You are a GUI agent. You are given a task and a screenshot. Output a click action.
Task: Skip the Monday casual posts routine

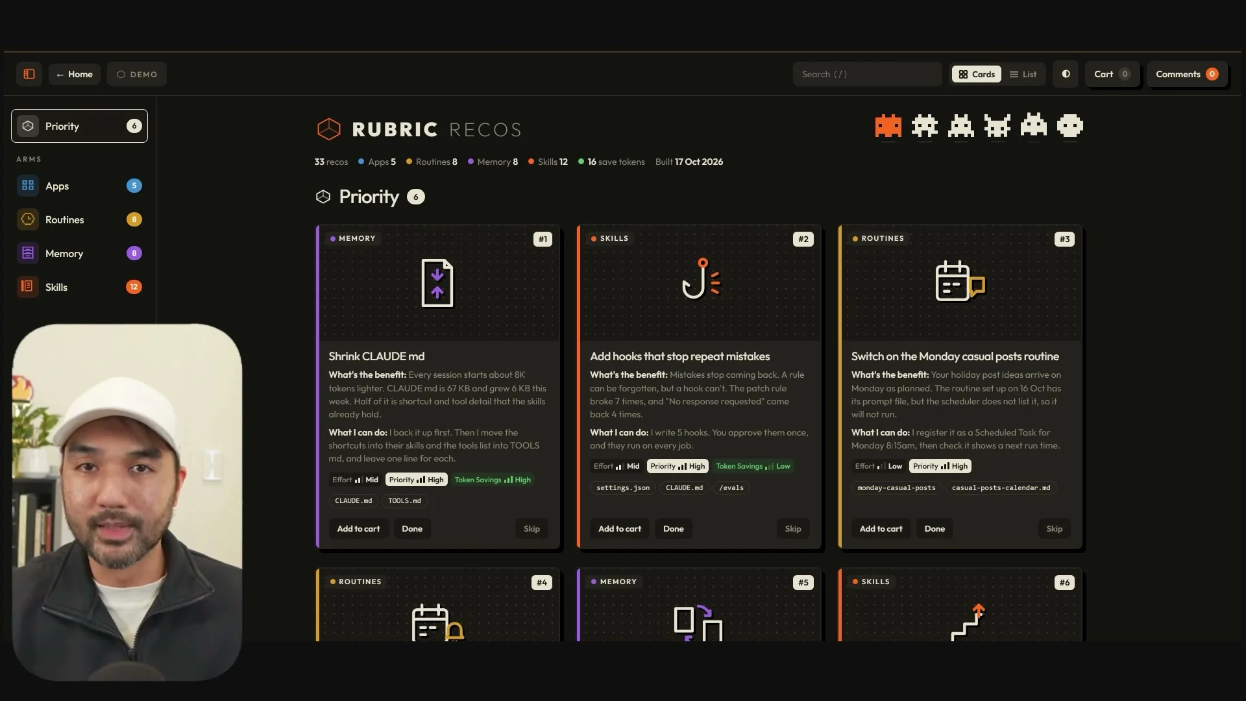[1055, 528]
